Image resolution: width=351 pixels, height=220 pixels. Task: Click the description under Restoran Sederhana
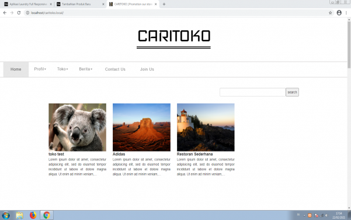pos(206,167)
